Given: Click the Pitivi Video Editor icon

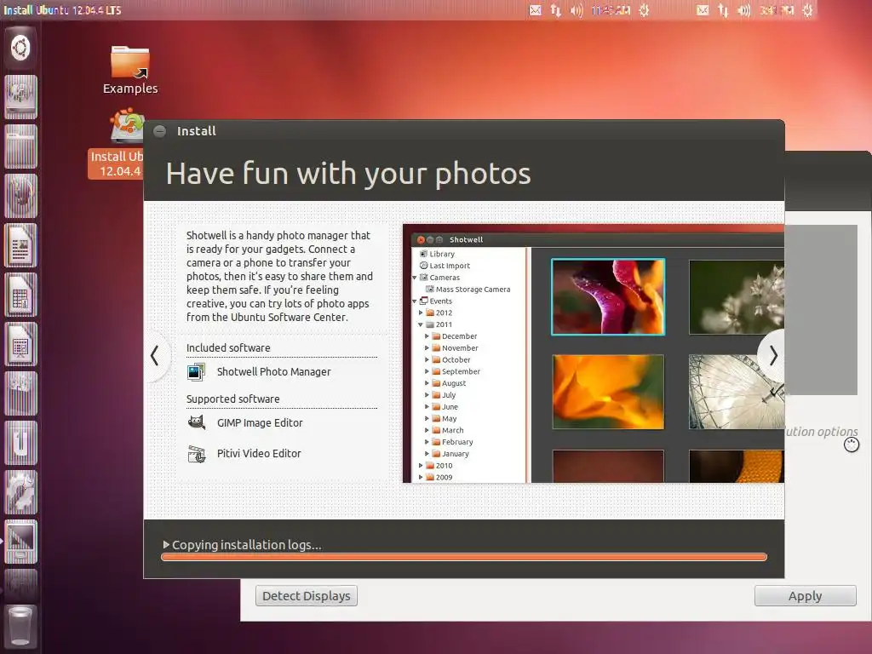Looking at the screenshot, I should point(197,454).
